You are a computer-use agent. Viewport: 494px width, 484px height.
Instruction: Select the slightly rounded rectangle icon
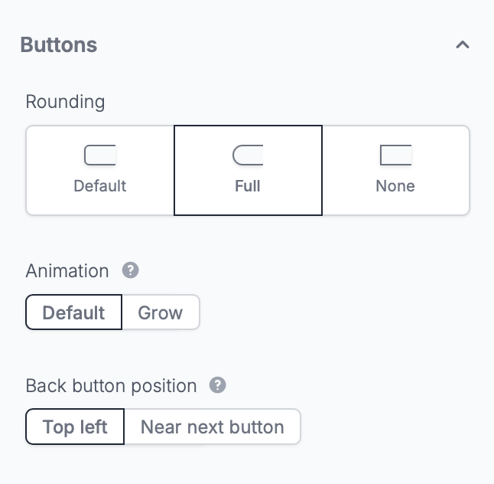coord(100,155)
